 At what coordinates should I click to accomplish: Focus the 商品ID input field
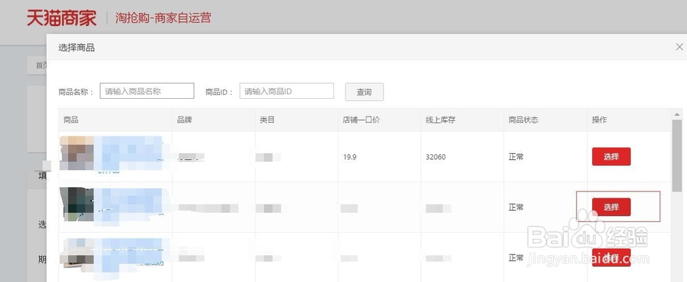coord(286,91)
